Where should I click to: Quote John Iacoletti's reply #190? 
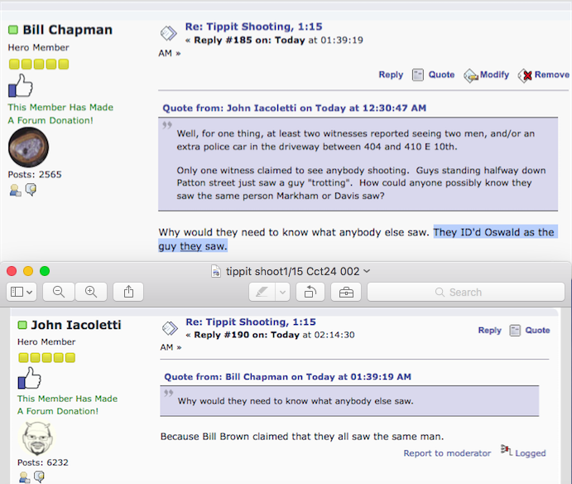coord(537,330)
